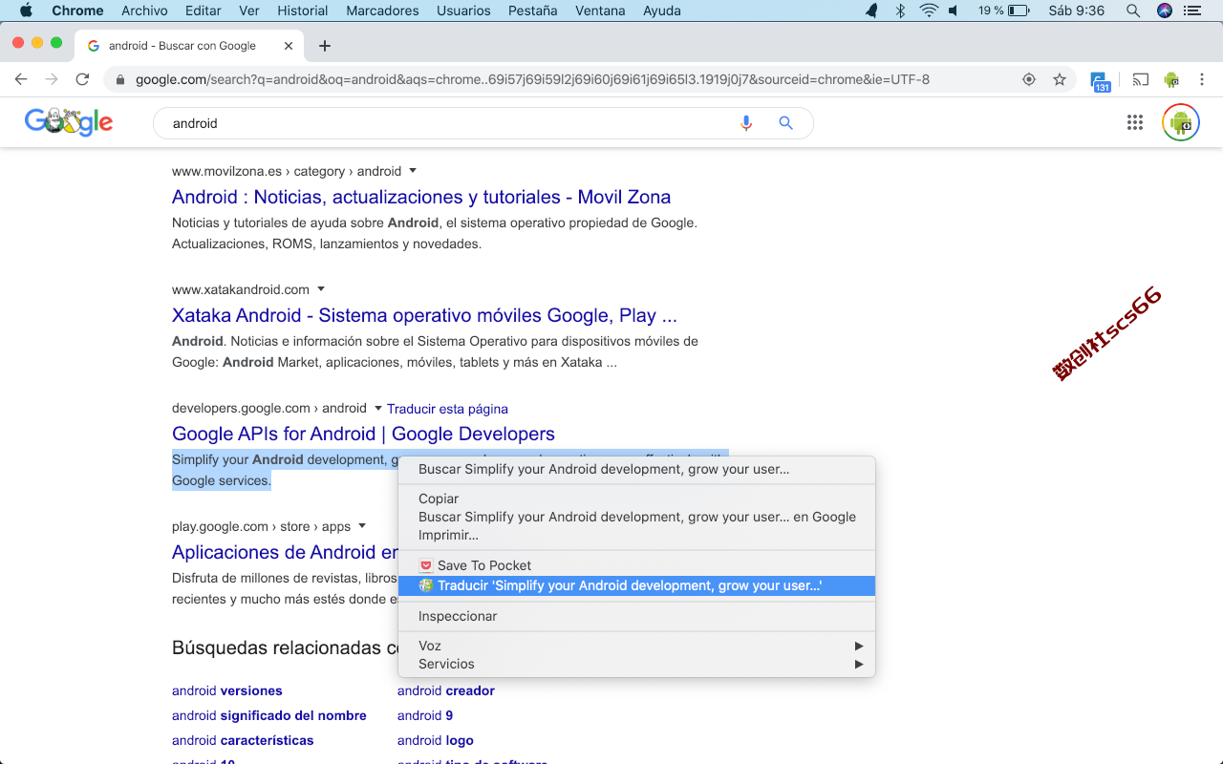Choose Imprimir... in the context menu

point(636,535)
